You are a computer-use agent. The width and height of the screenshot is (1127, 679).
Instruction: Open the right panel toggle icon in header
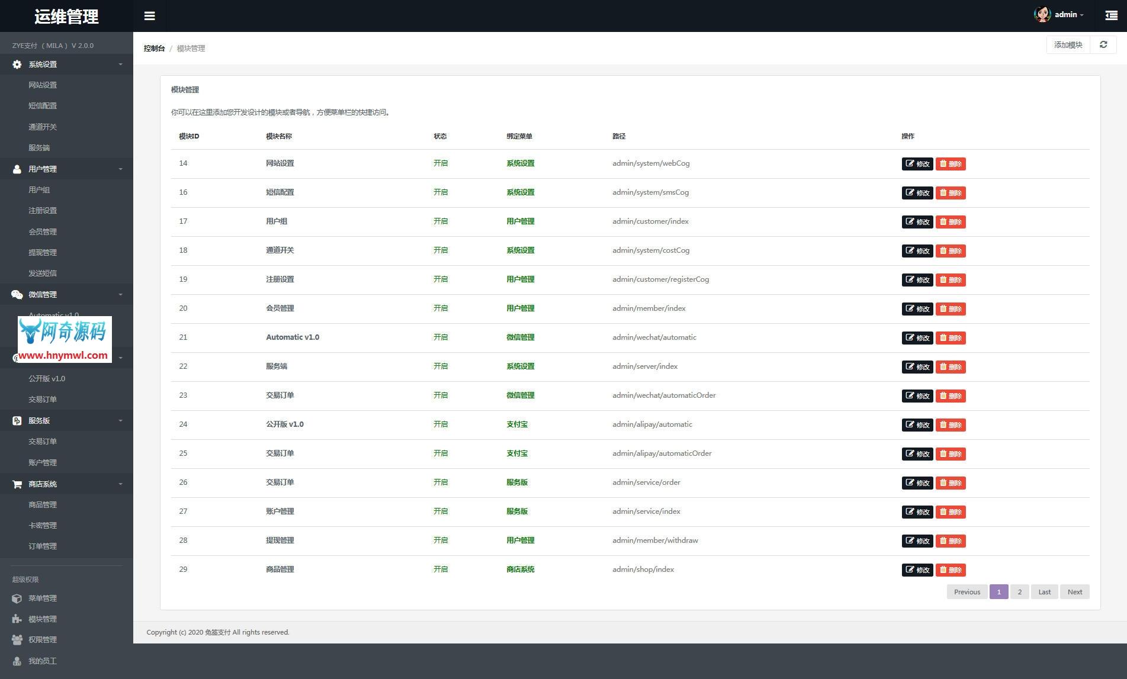point(1111,15)
